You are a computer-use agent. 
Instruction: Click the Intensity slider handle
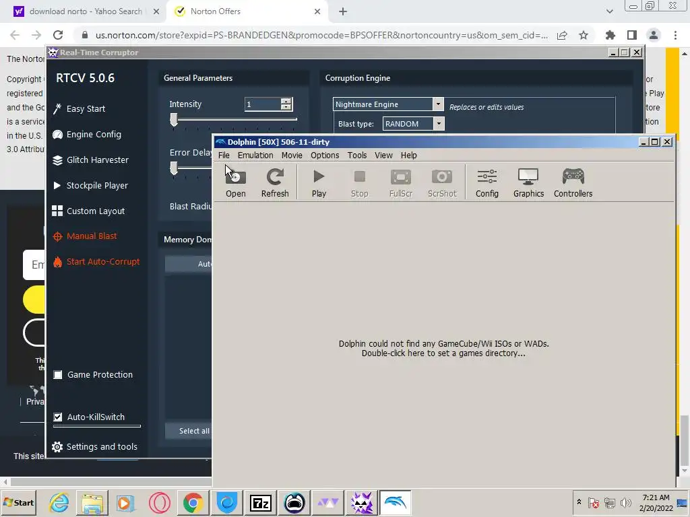pyautogui.click(x=174, y=120)
